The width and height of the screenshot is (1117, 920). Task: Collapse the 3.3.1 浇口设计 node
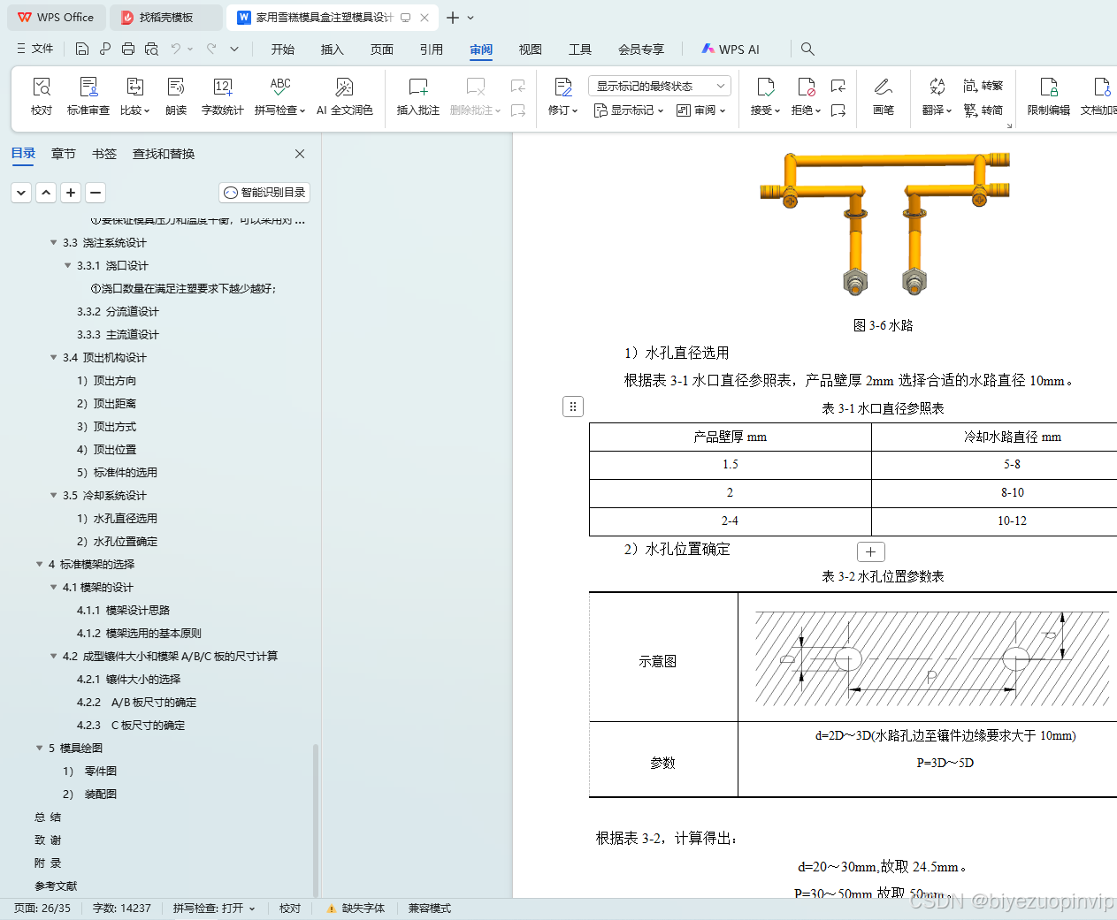(x=68, y=265)
